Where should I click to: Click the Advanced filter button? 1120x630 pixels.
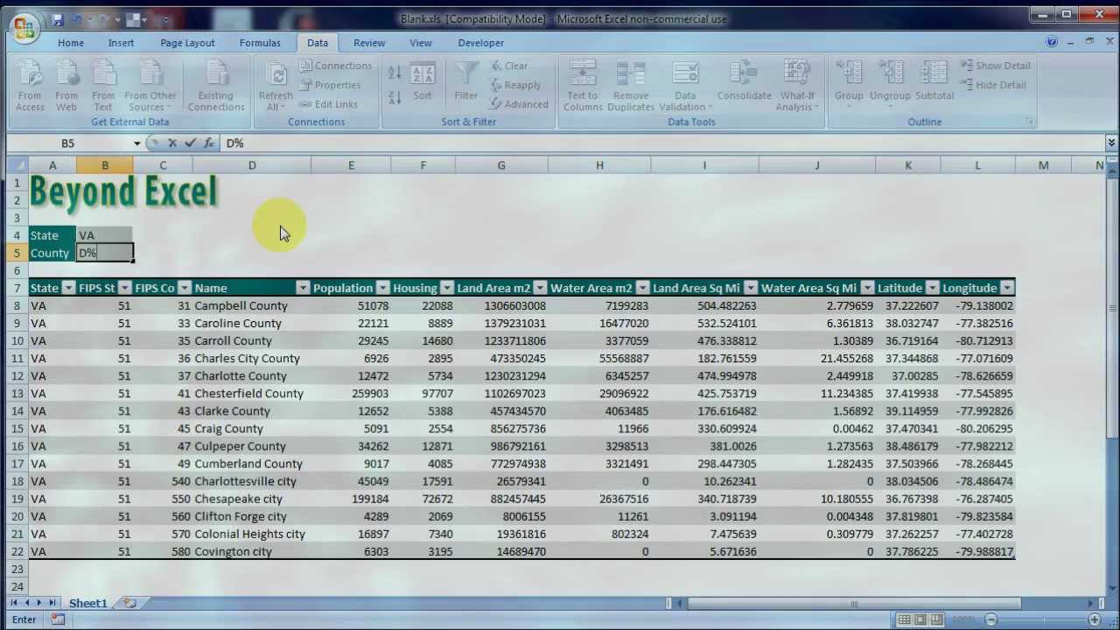519,104
